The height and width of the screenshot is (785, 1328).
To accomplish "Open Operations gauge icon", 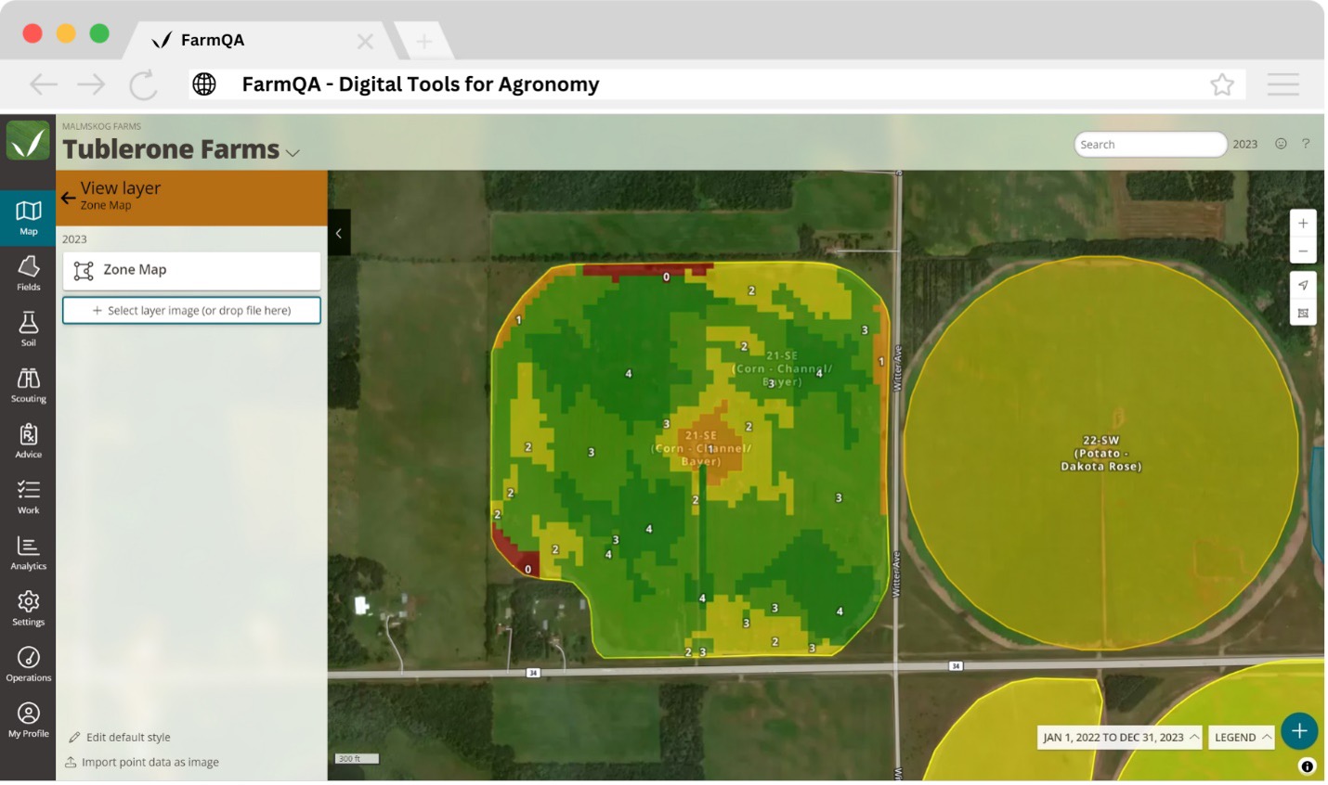I will tap(28, 664).
